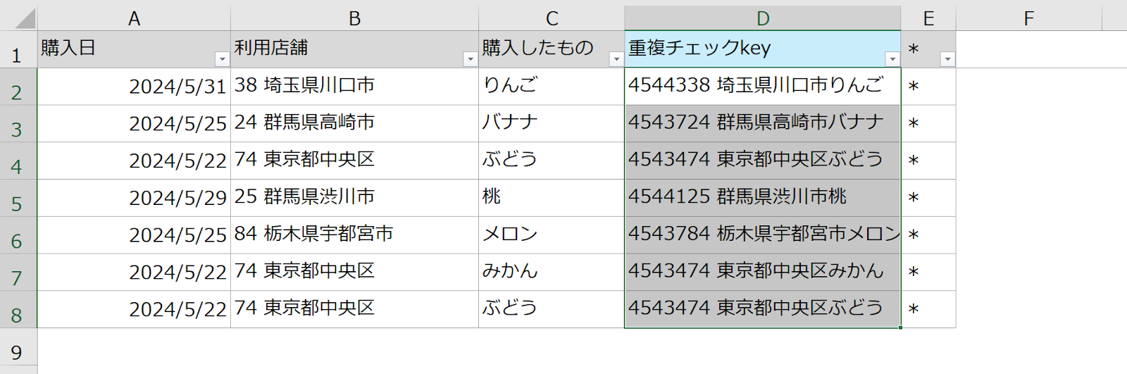Open filter dropdown for 重複チェックkey column
The image size is (1127, 374).
tap(892, 59)
